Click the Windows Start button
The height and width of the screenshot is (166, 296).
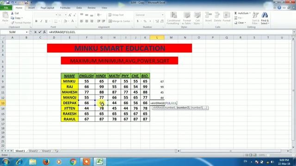[x=6, y=162]
